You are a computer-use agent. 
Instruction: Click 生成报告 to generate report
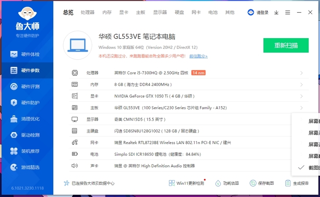tap(297, 183)
